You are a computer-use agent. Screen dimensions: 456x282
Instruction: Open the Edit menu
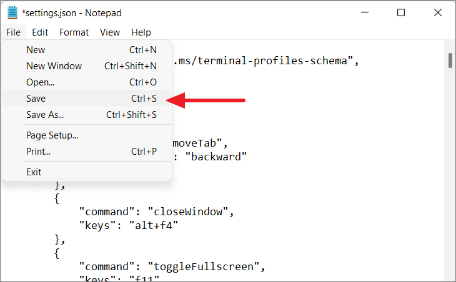click(x=40, y=32)
